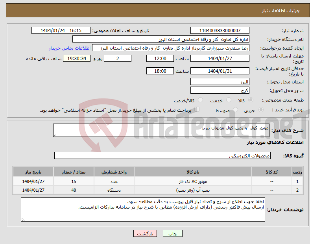Click the نام دستگاه خریدار field
This screenshot has height=244, width=310.
click(x=161, y=39)
